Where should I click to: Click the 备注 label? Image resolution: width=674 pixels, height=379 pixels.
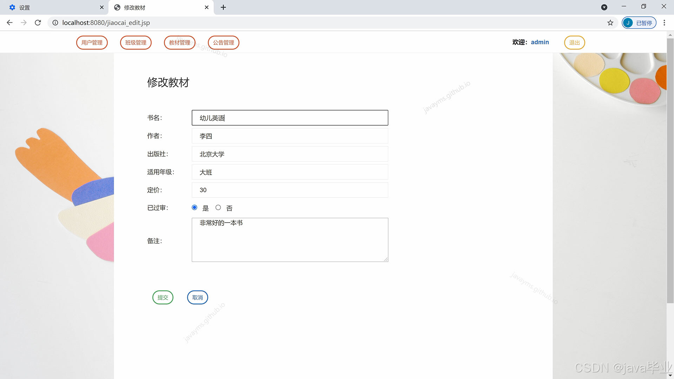(155, 241)
